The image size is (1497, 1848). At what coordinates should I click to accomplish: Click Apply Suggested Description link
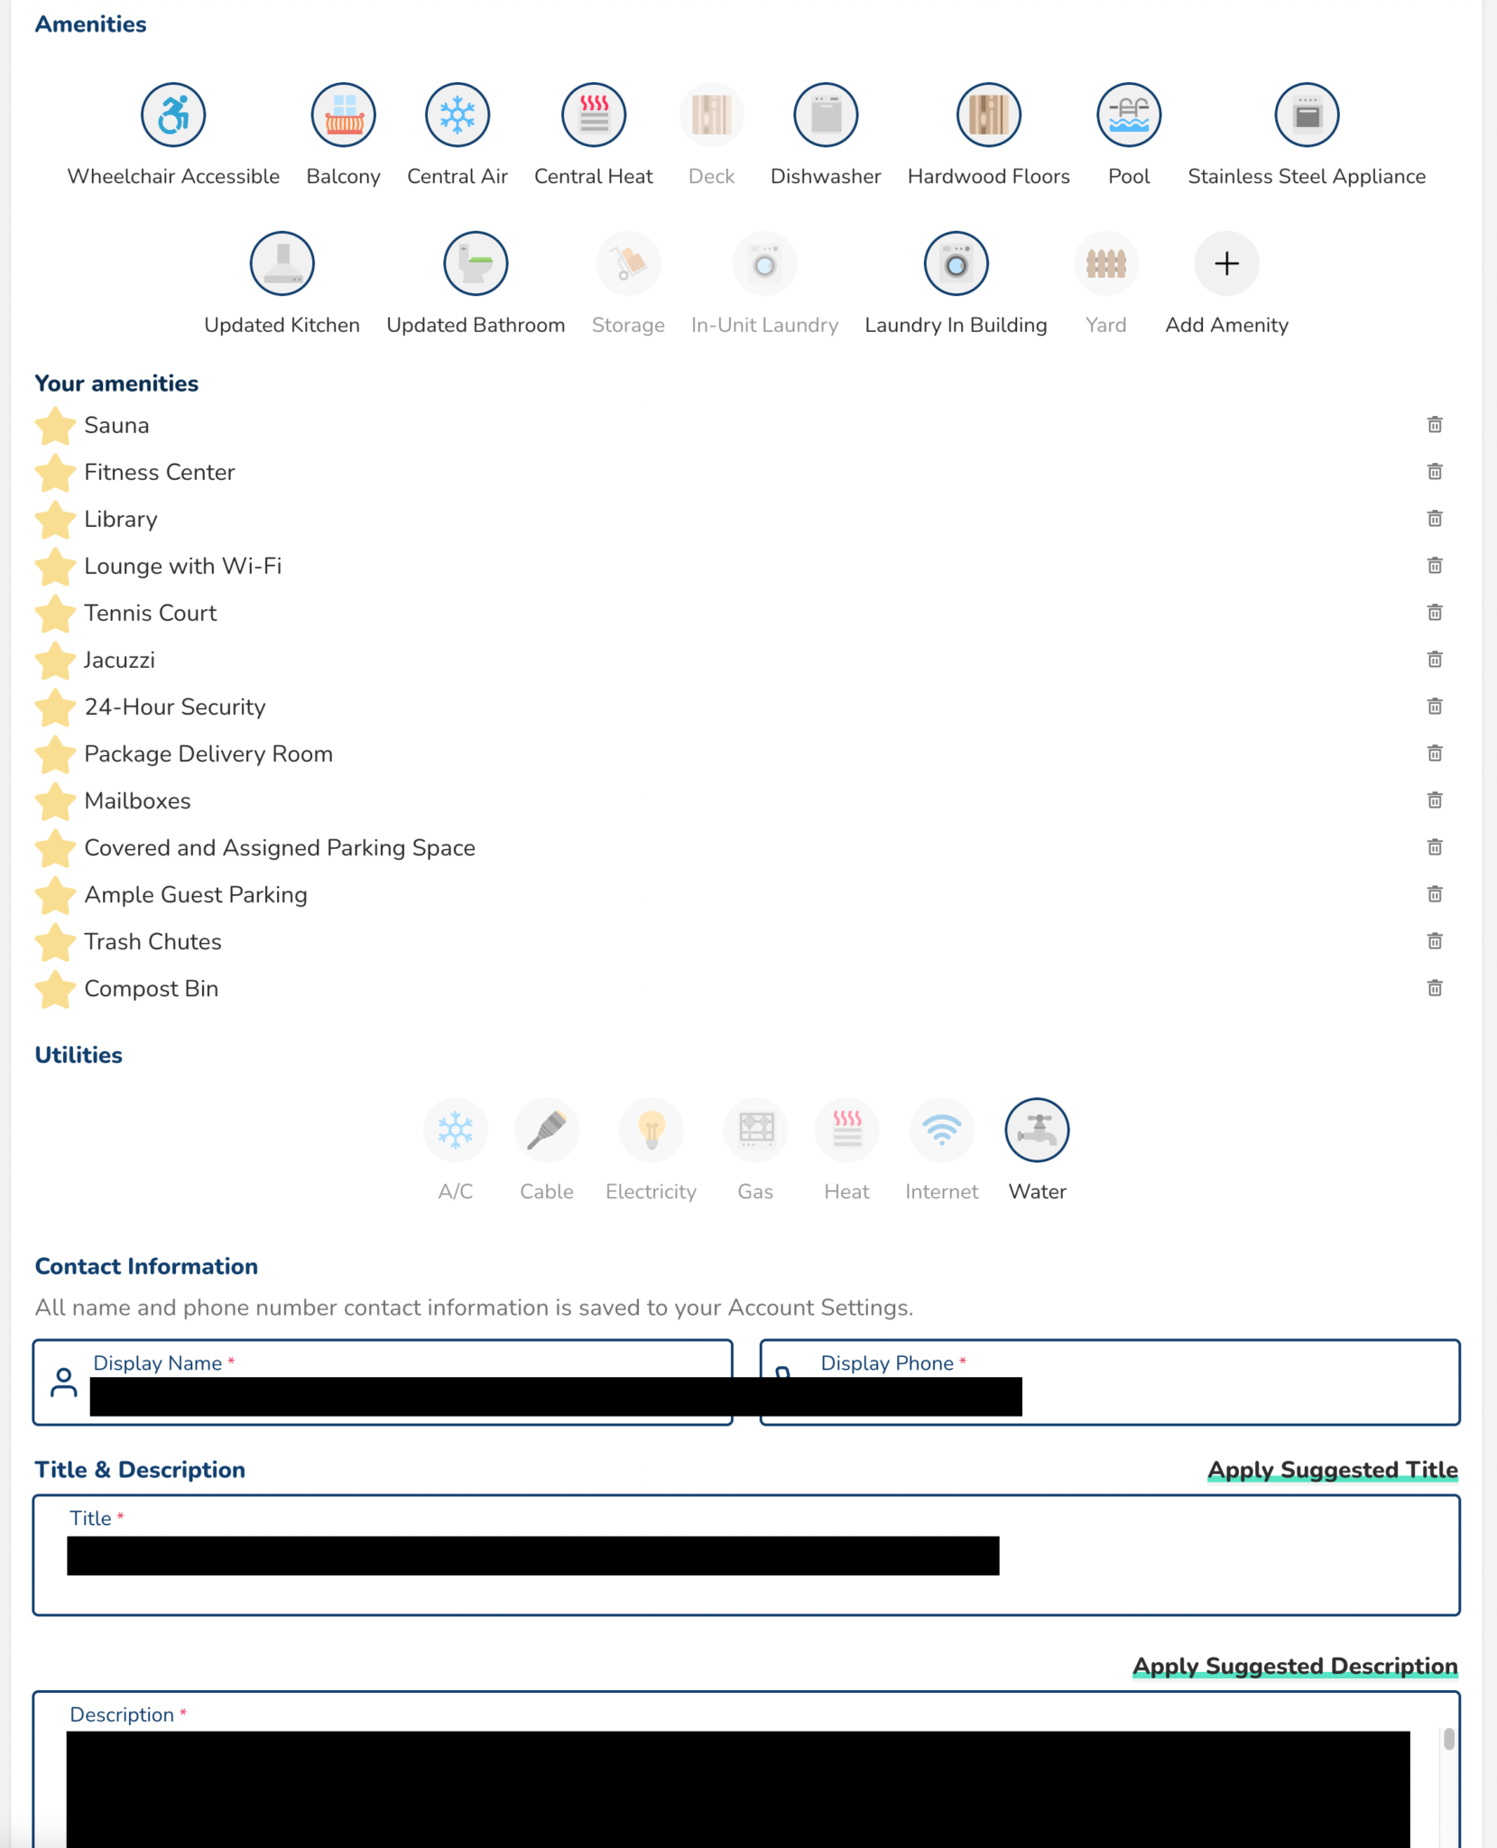click(1295, 1665)
